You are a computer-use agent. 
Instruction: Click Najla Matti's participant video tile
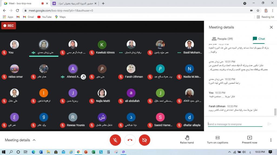coord(102,96)
